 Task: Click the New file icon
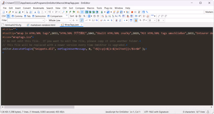click(4, 12)
